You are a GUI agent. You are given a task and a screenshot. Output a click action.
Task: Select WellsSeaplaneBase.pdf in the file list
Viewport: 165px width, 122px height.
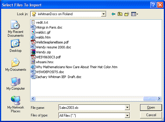[x=50, y=42]
